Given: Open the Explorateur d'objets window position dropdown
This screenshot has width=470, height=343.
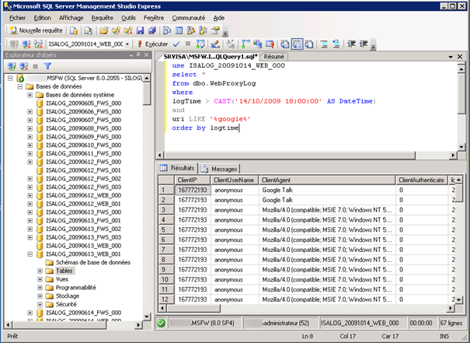Looking at the screenshot, I should (131, 55).
